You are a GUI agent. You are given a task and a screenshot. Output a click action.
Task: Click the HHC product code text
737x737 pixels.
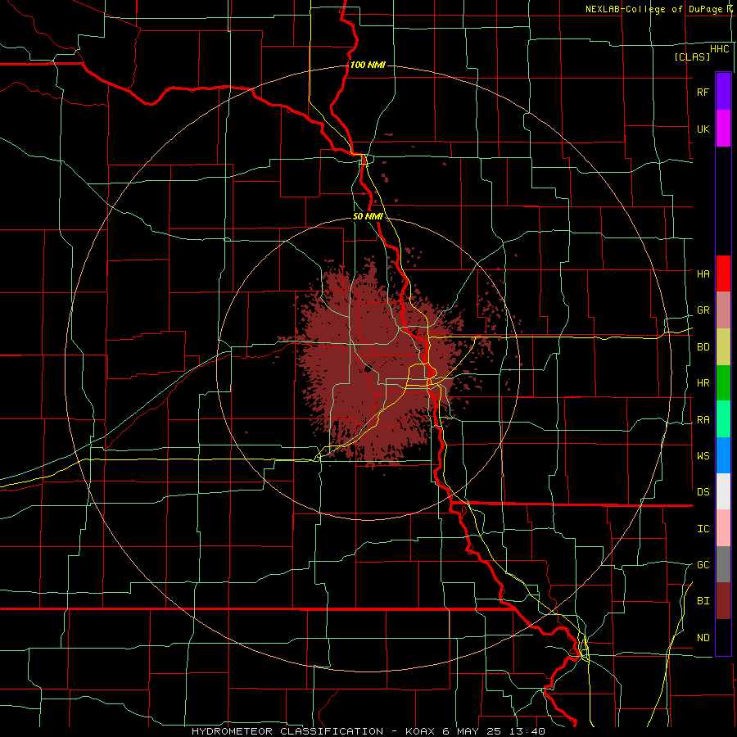(720, 49)
